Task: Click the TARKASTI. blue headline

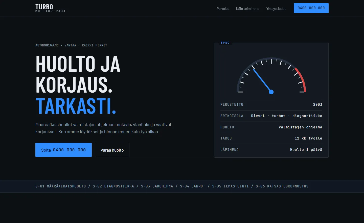Action: (76, 106)
